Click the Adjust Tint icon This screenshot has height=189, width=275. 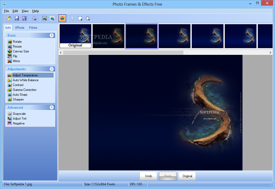(10, 119)
